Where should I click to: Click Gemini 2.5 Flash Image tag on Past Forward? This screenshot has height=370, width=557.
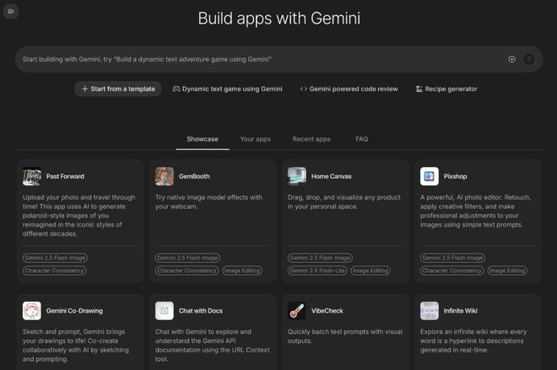[55, 258]
